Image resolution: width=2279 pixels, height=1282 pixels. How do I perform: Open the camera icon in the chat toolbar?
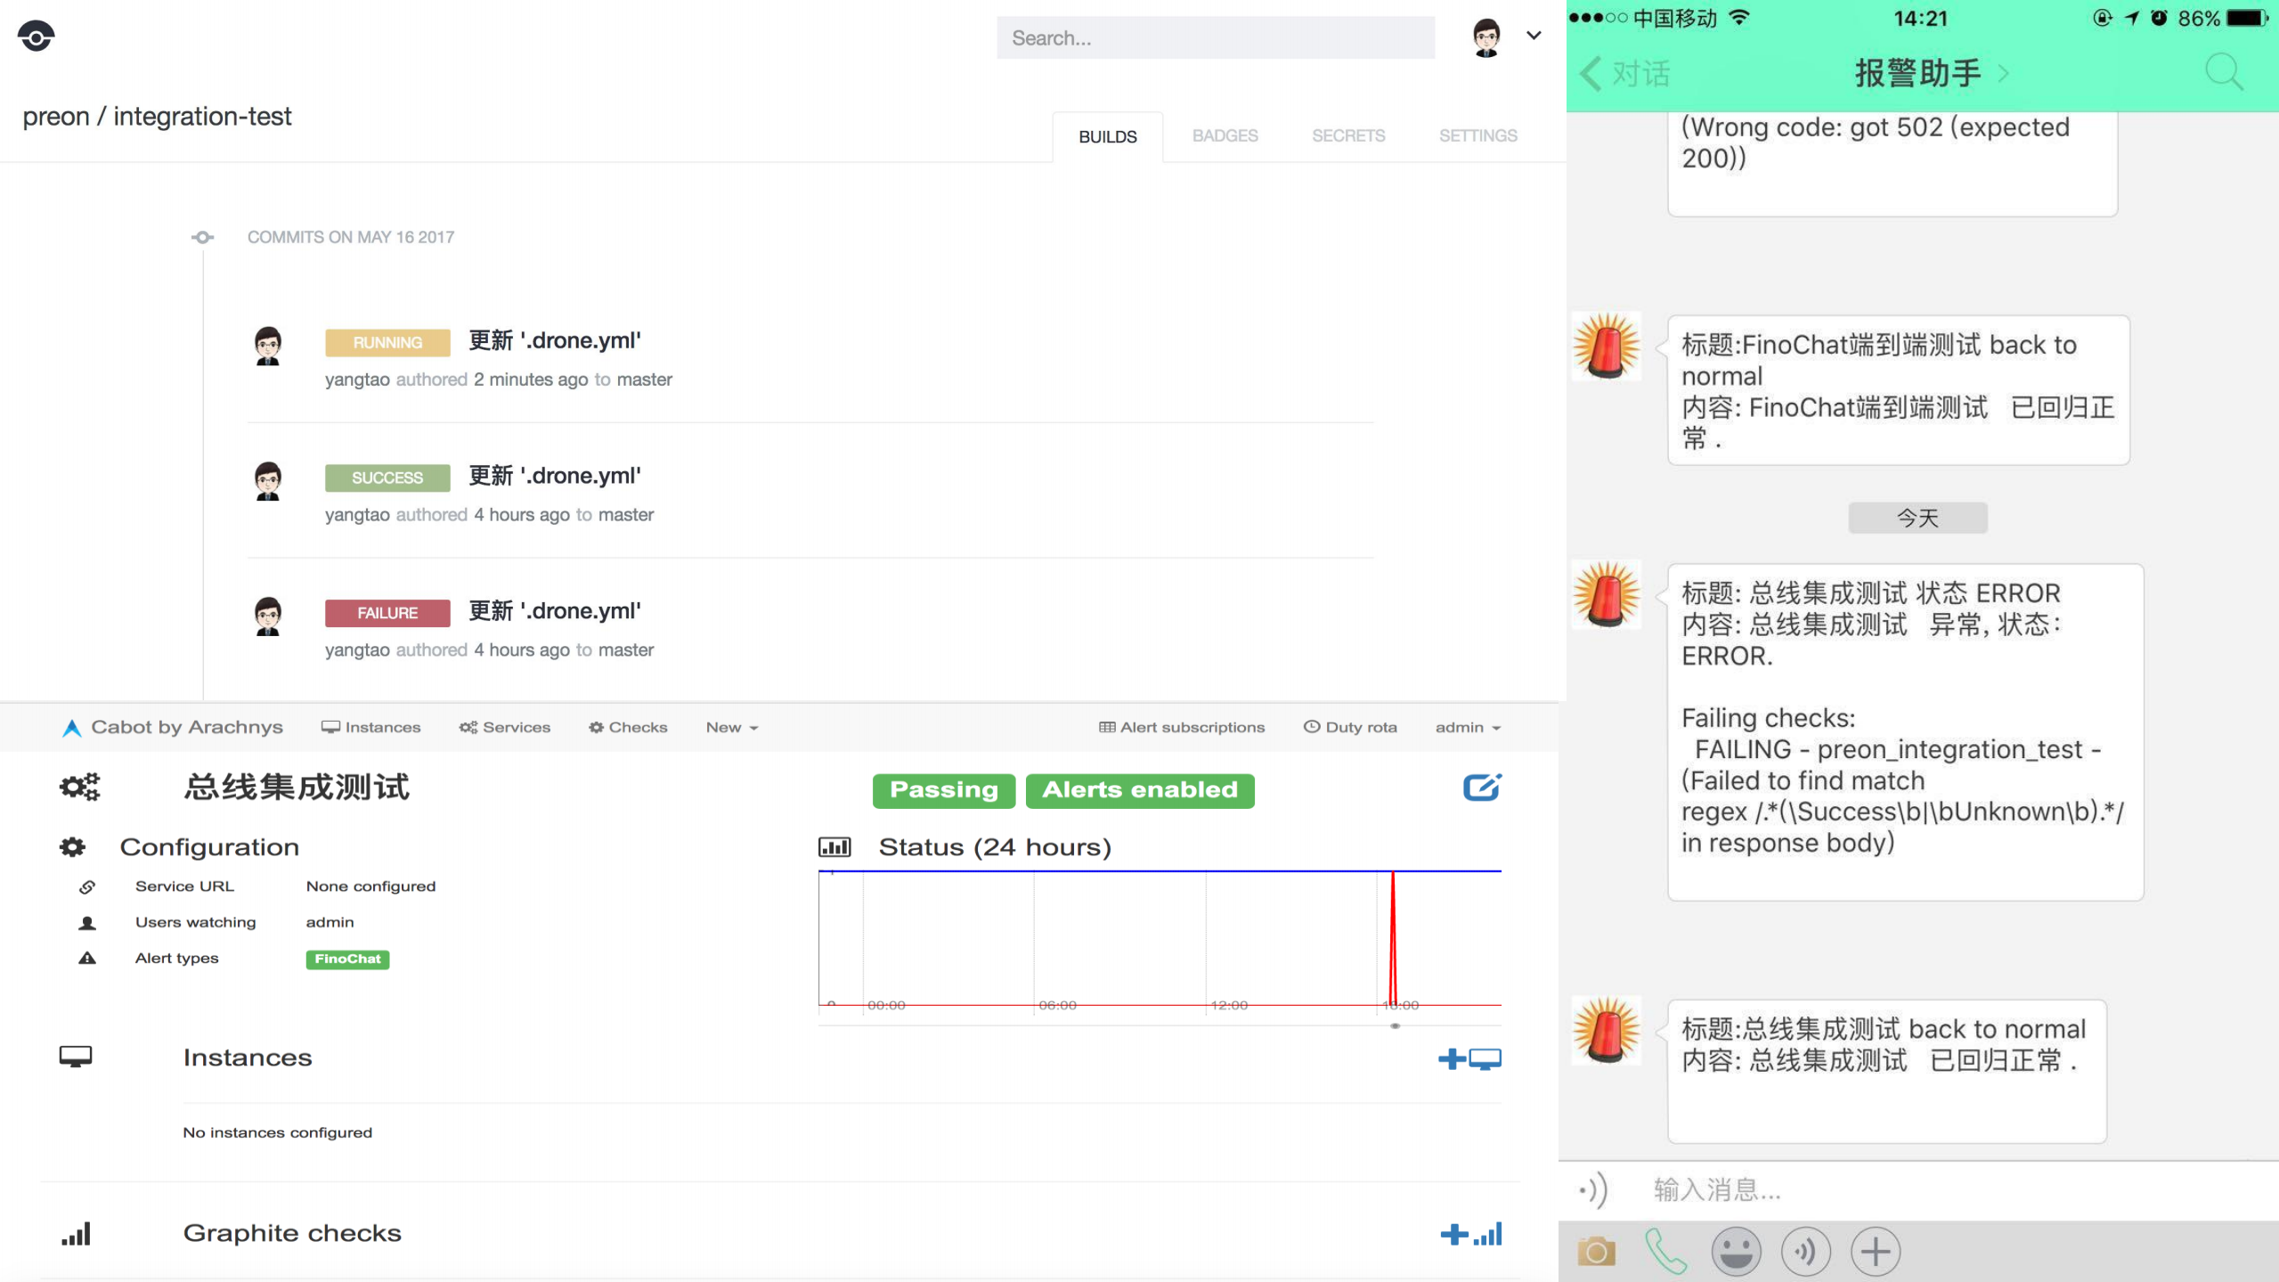tap(1597, 1249)
